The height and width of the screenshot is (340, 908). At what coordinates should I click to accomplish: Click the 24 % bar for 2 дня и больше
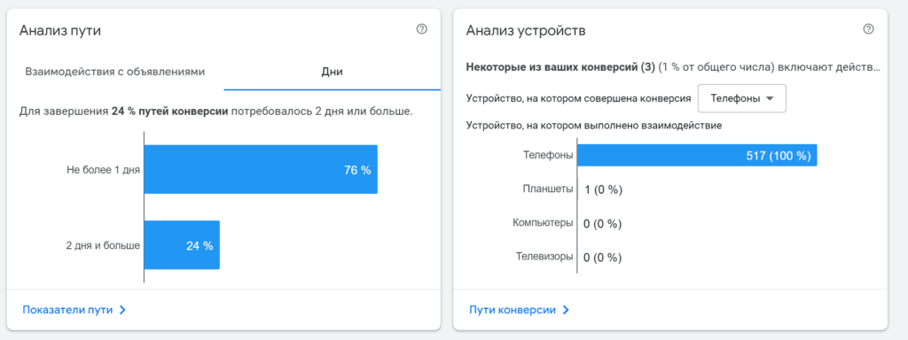(x=182, y=245)
